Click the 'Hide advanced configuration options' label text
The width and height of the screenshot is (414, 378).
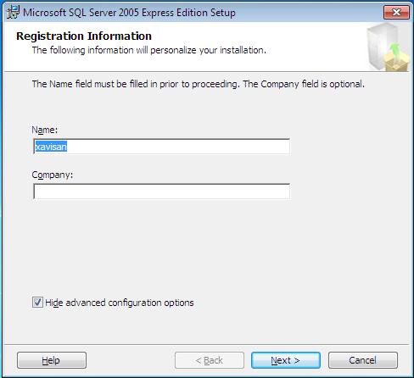(x=120, y=303)
